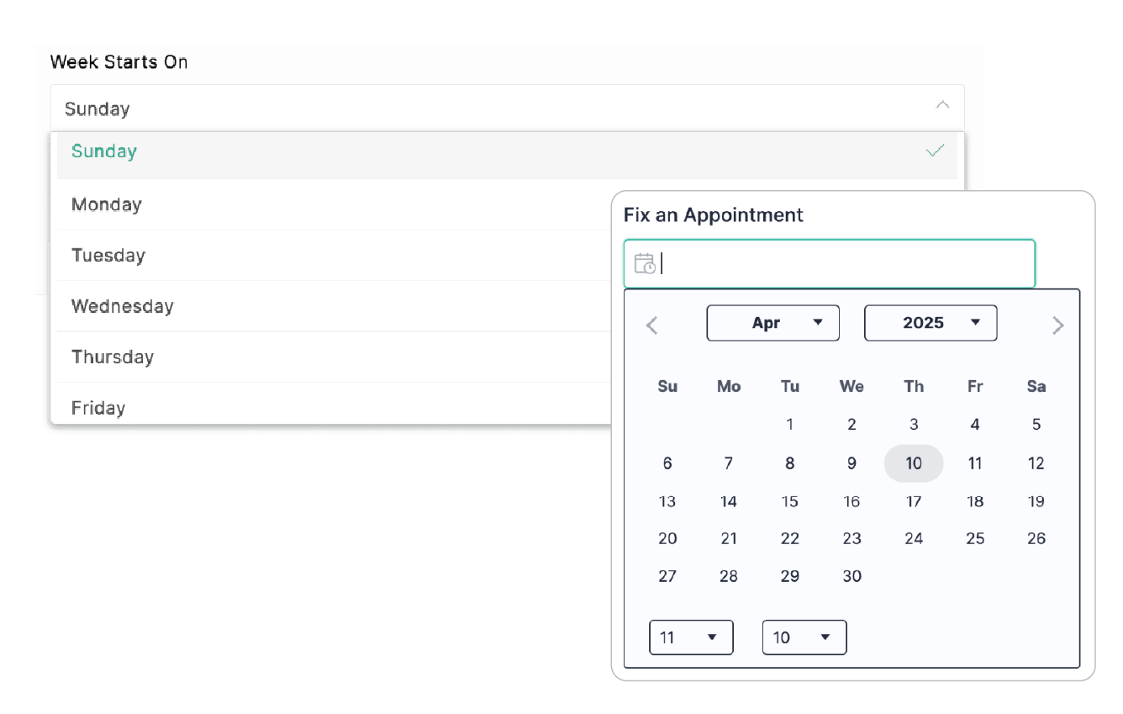
Task: Open the 2025 year dropdown
Action: pos(931,323)
